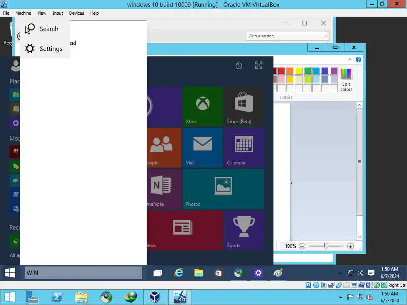Viewport: 407px width, 305px height.
Task: Open Store icon in guest taskbar
Action: [218, 273]
